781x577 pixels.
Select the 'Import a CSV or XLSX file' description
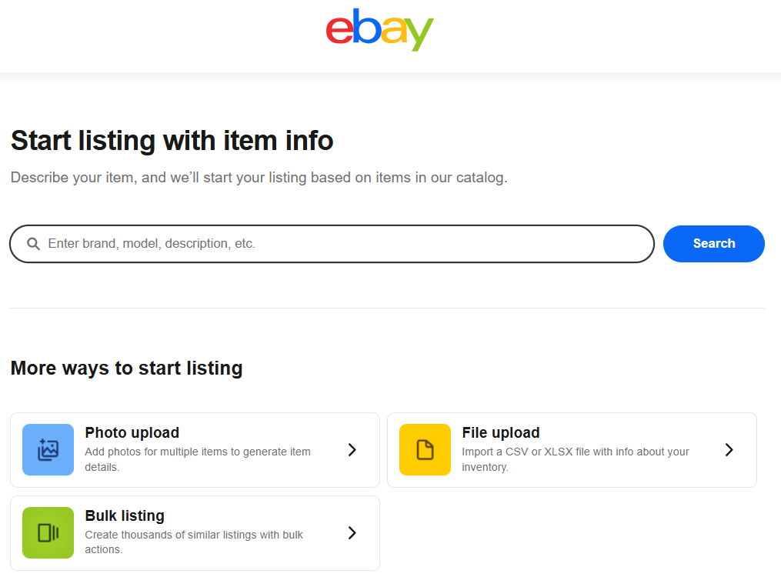(576, 459)
